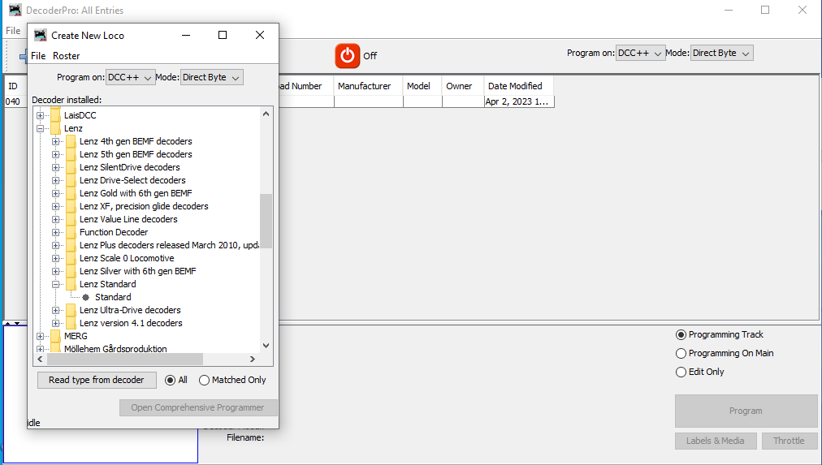Click the tree's scroll down arrow
Screen dimensions: 822x465
coord(266,346)
